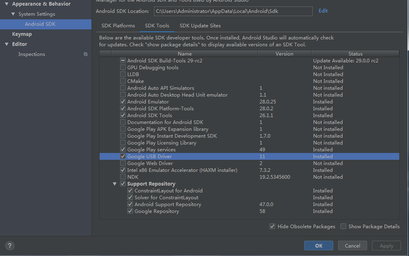Check the CMake package
Viewport: 409px width, 256px height.
[x=123, y=81]
